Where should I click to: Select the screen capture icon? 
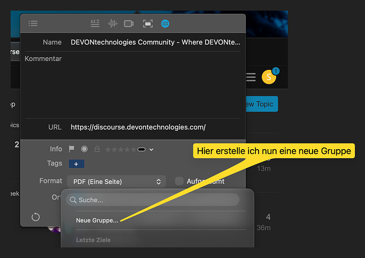click(148, 24)
